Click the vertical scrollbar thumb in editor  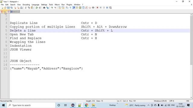pos(191,40)
